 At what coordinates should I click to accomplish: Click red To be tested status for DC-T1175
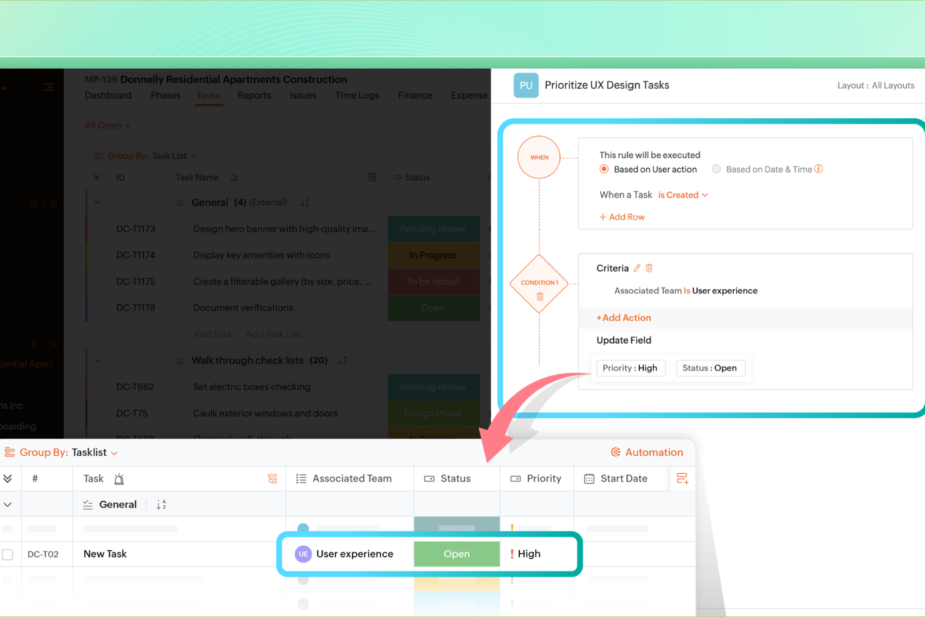[x=434, y=281]
